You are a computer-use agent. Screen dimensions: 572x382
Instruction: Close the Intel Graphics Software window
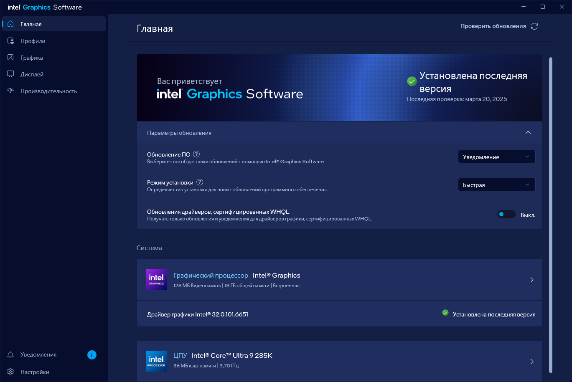[562, 7]
